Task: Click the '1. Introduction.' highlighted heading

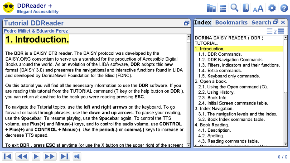Action: [x=37, y=39]
